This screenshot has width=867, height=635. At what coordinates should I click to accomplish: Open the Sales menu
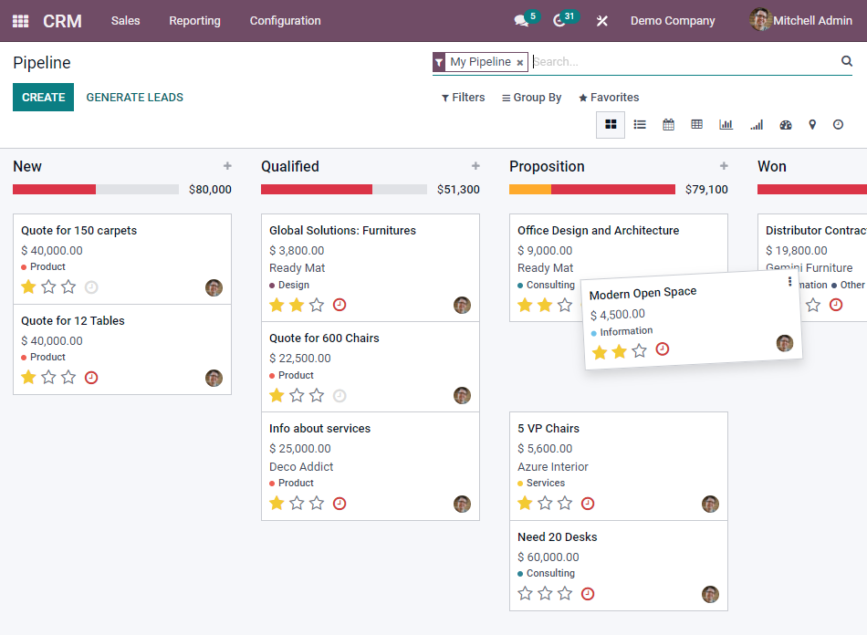click(126, 21)
